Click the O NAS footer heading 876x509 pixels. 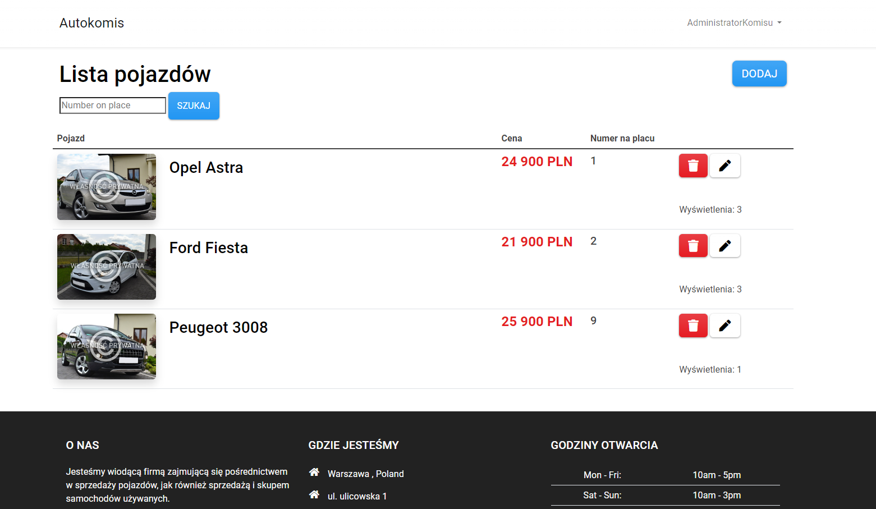(x=82, y=445)
